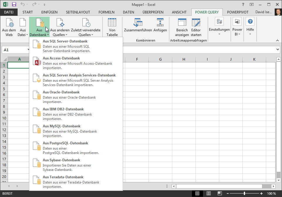Choose Aus Access-Datenbank entry
This screenshot has height=197, width=282.
(76, 63)
